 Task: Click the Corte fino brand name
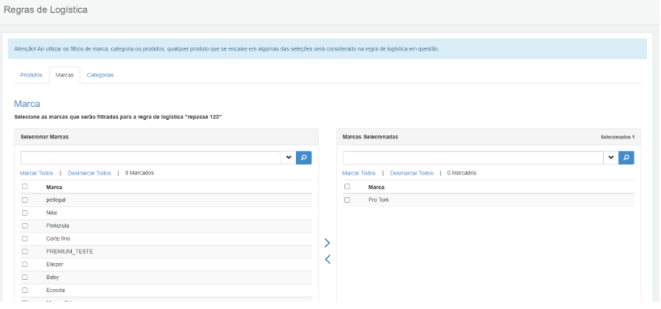[58, 239]
